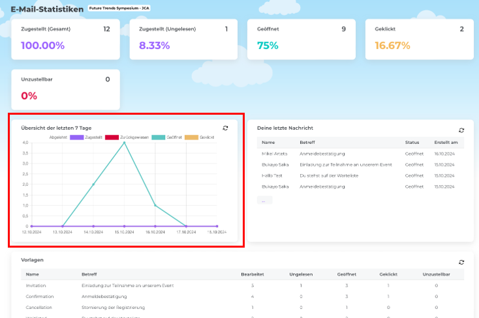Click the chart peak point on 15.10.2024
The image size is (479, 318).
(125, 143)
